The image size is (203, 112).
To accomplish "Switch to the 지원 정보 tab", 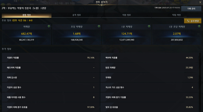I will pyautogui.click(x=126, y=15).
